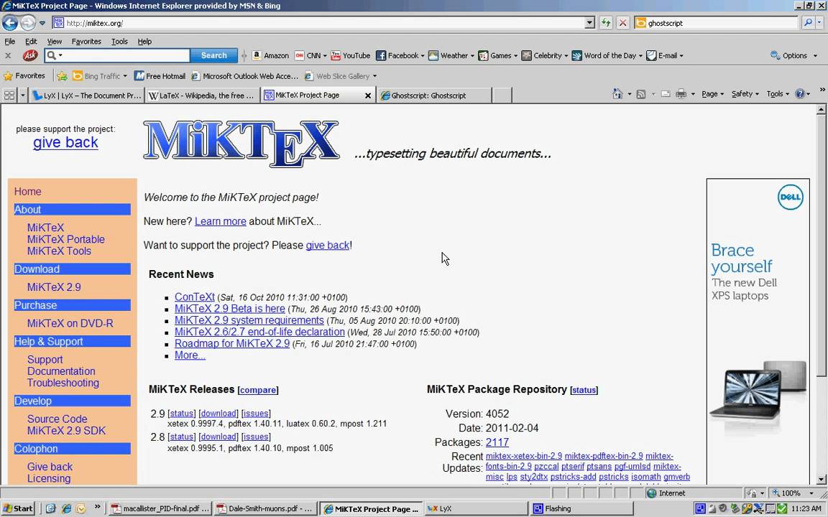Expand the Bing Traffic favorites dropdown
The image size is (828, 517).
[125, 76]
